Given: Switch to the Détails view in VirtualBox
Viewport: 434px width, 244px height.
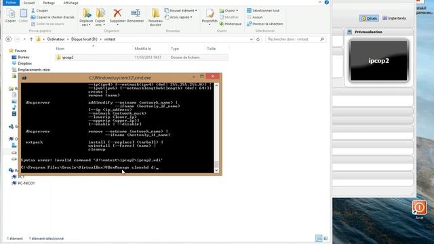Looking at the screenshot, I should pos(369,18).
